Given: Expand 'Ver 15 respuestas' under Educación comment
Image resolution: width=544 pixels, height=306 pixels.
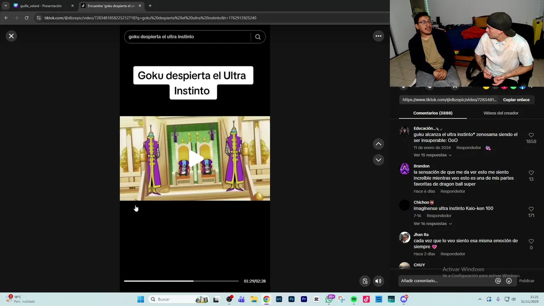Looking at the screenshot, I should click(x=432, y=155).
